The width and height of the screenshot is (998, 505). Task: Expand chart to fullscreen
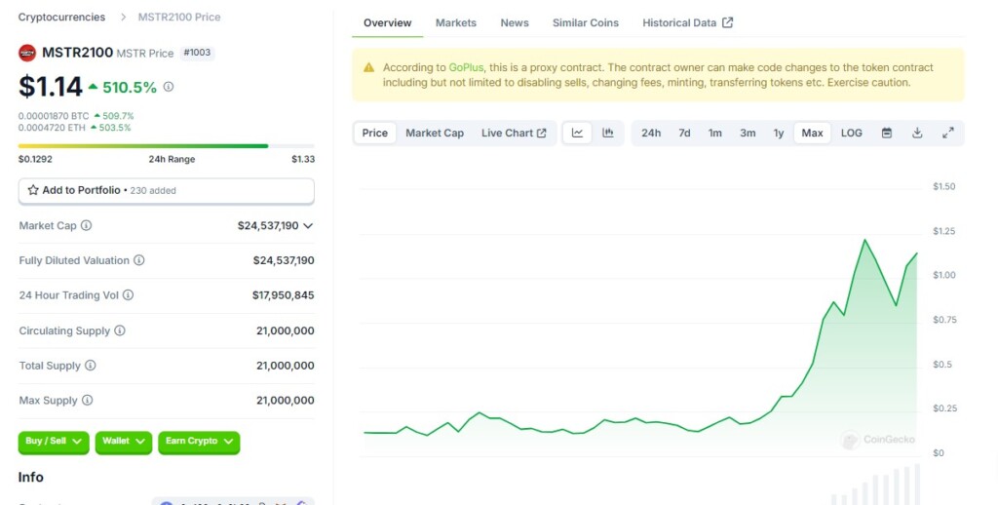947,134
